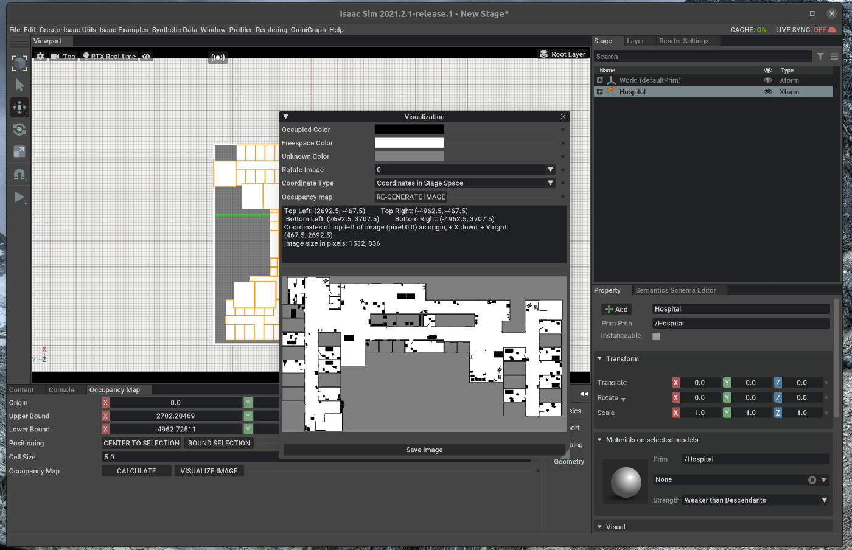Open the RTX Real-time renderer menu
The width and height of the screenshot is (852, 550).
(110, 56)
